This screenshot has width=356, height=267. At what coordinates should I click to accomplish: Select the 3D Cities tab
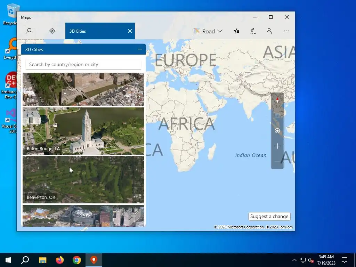[x=100, y=31]
